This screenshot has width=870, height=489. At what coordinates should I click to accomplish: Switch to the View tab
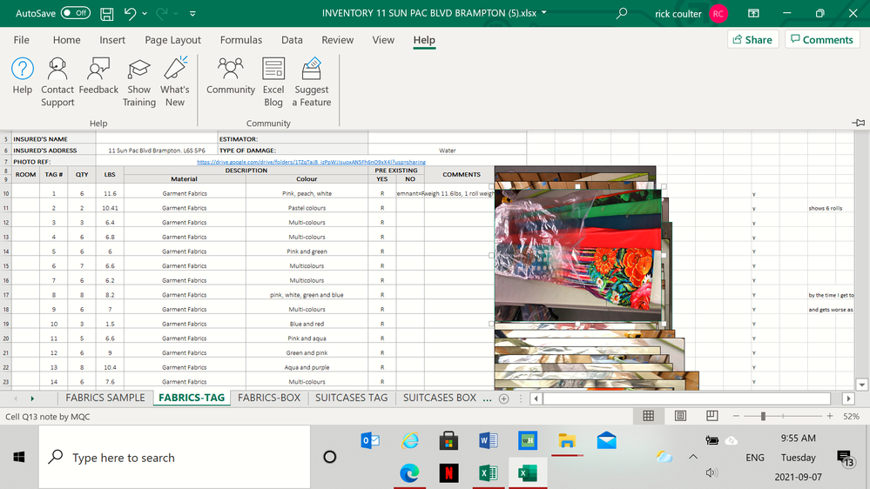383,40
